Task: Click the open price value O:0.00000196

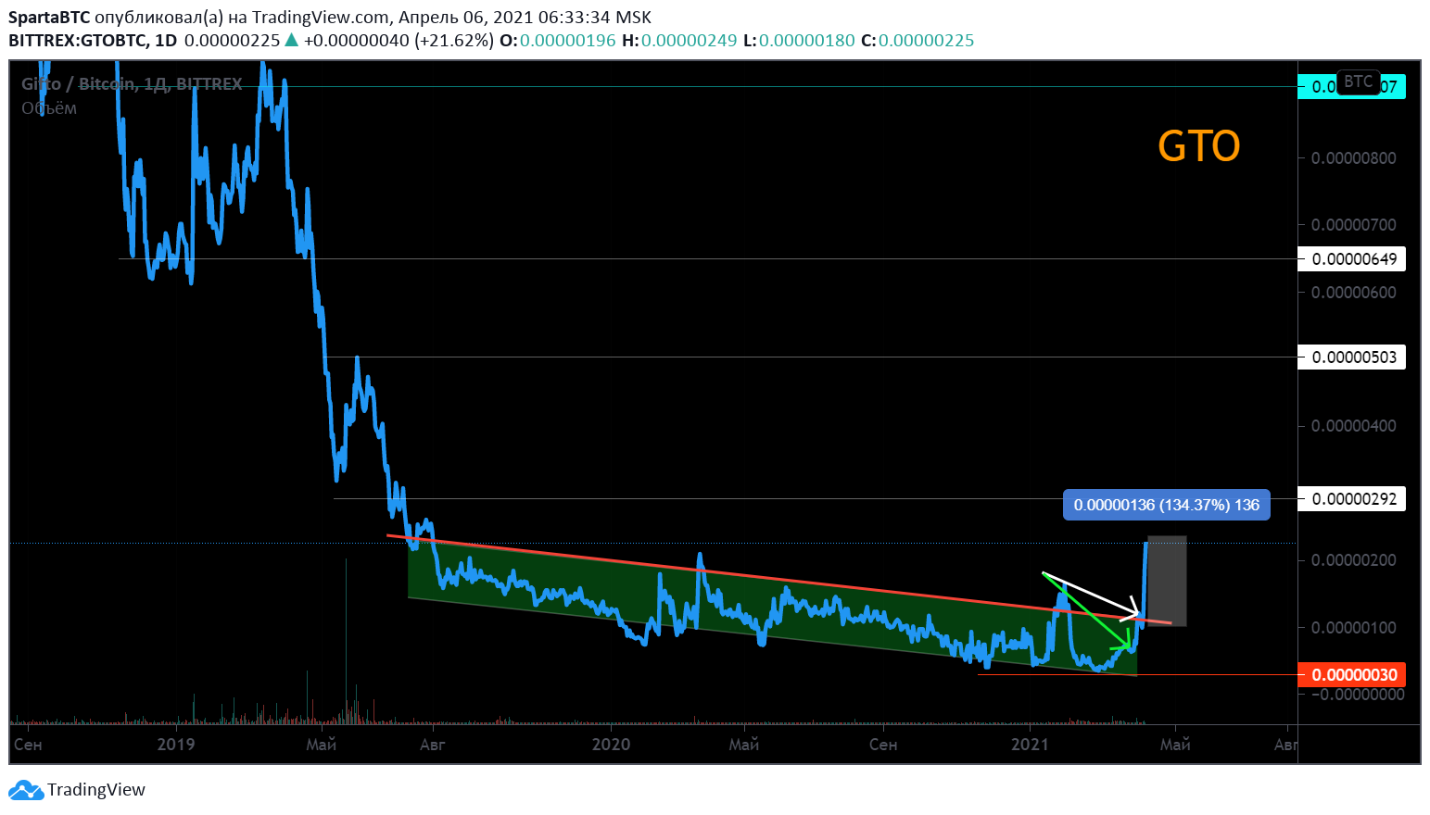Action: pyautogui.click(x=558, y=41)
